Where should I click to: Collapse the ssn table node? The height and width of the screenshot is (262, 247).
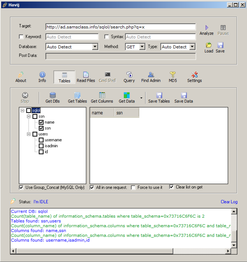click(x=29, y=116)
